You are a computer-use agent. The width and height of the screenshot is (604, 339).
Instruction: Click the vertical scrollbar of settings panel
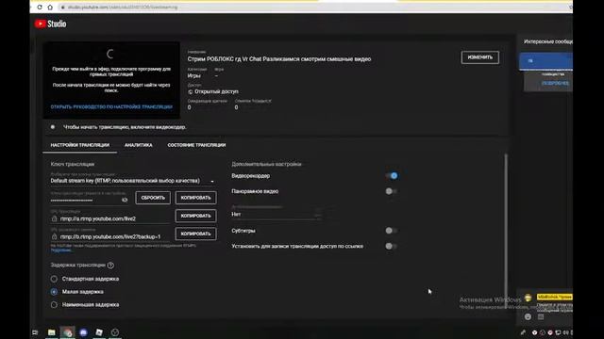[506, 230]
